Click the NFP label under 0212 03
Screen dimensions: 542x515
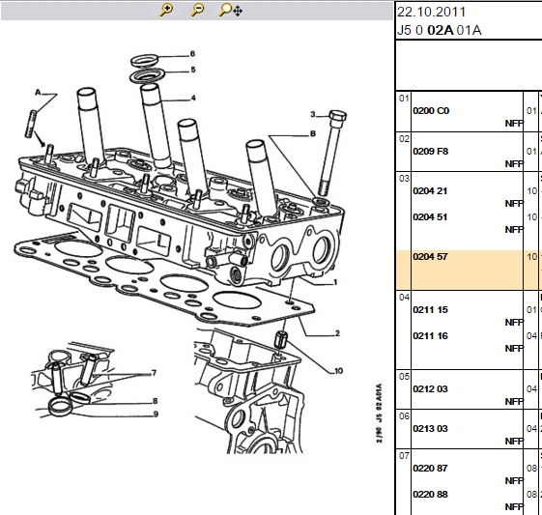point(514,402)
